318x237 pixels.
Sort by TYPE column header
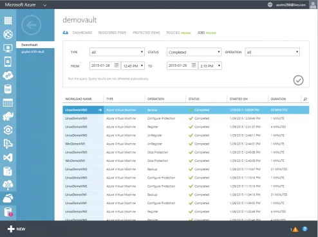point(109,99)
